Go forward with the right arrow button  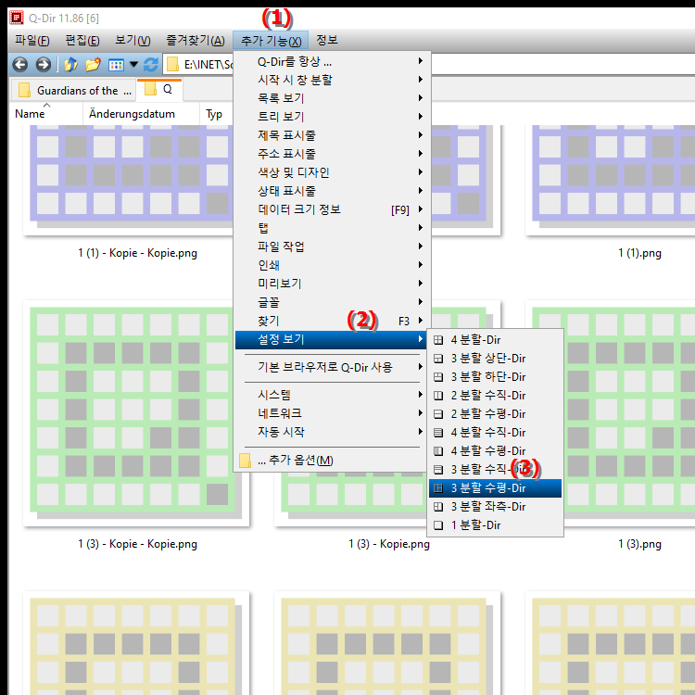[43, 65]
